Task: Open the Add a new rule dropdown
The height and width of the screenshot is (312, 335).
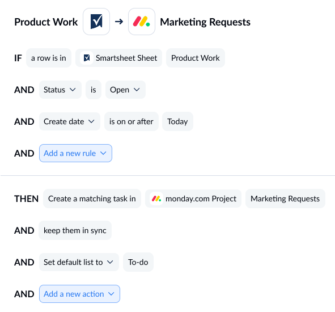Action: [x=75, y=153]
